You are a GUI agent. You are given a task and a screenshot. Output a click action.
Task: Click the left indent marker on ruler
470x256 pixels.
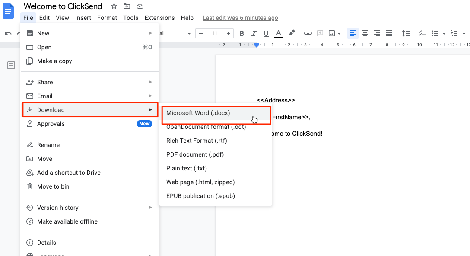pyautogui.click(x=257, y=45)
